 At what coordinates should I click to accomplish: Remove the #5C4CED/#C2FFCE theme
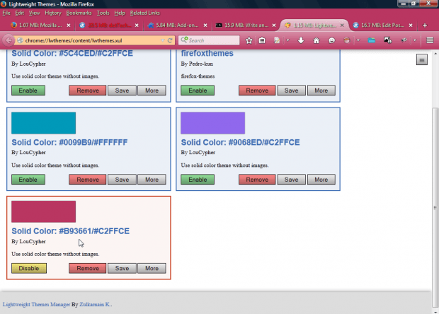point(88,91)
